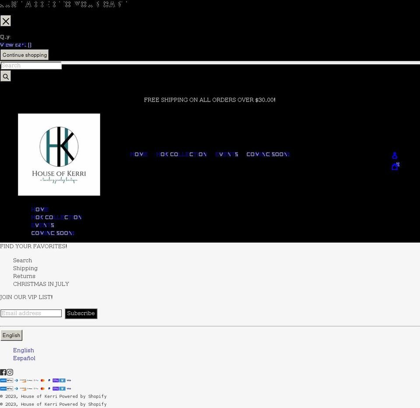Viewport: 420px width, 408px height.
Task: Choose EVENTS in the vertical list below the logo
Action: tap(42, 225)
